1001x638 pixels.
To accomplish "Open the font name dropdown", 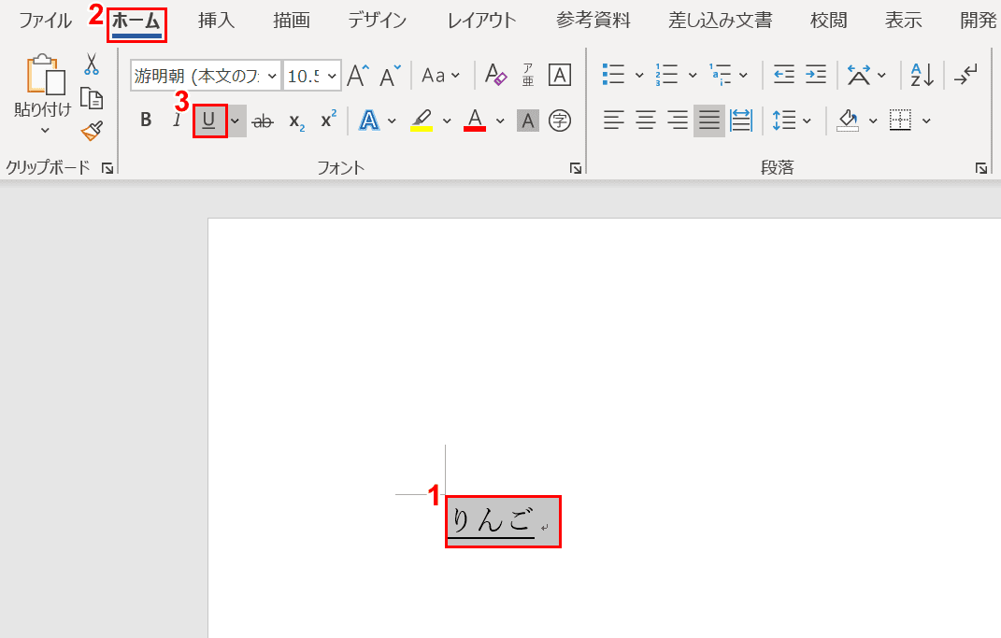I will [272, 76].
